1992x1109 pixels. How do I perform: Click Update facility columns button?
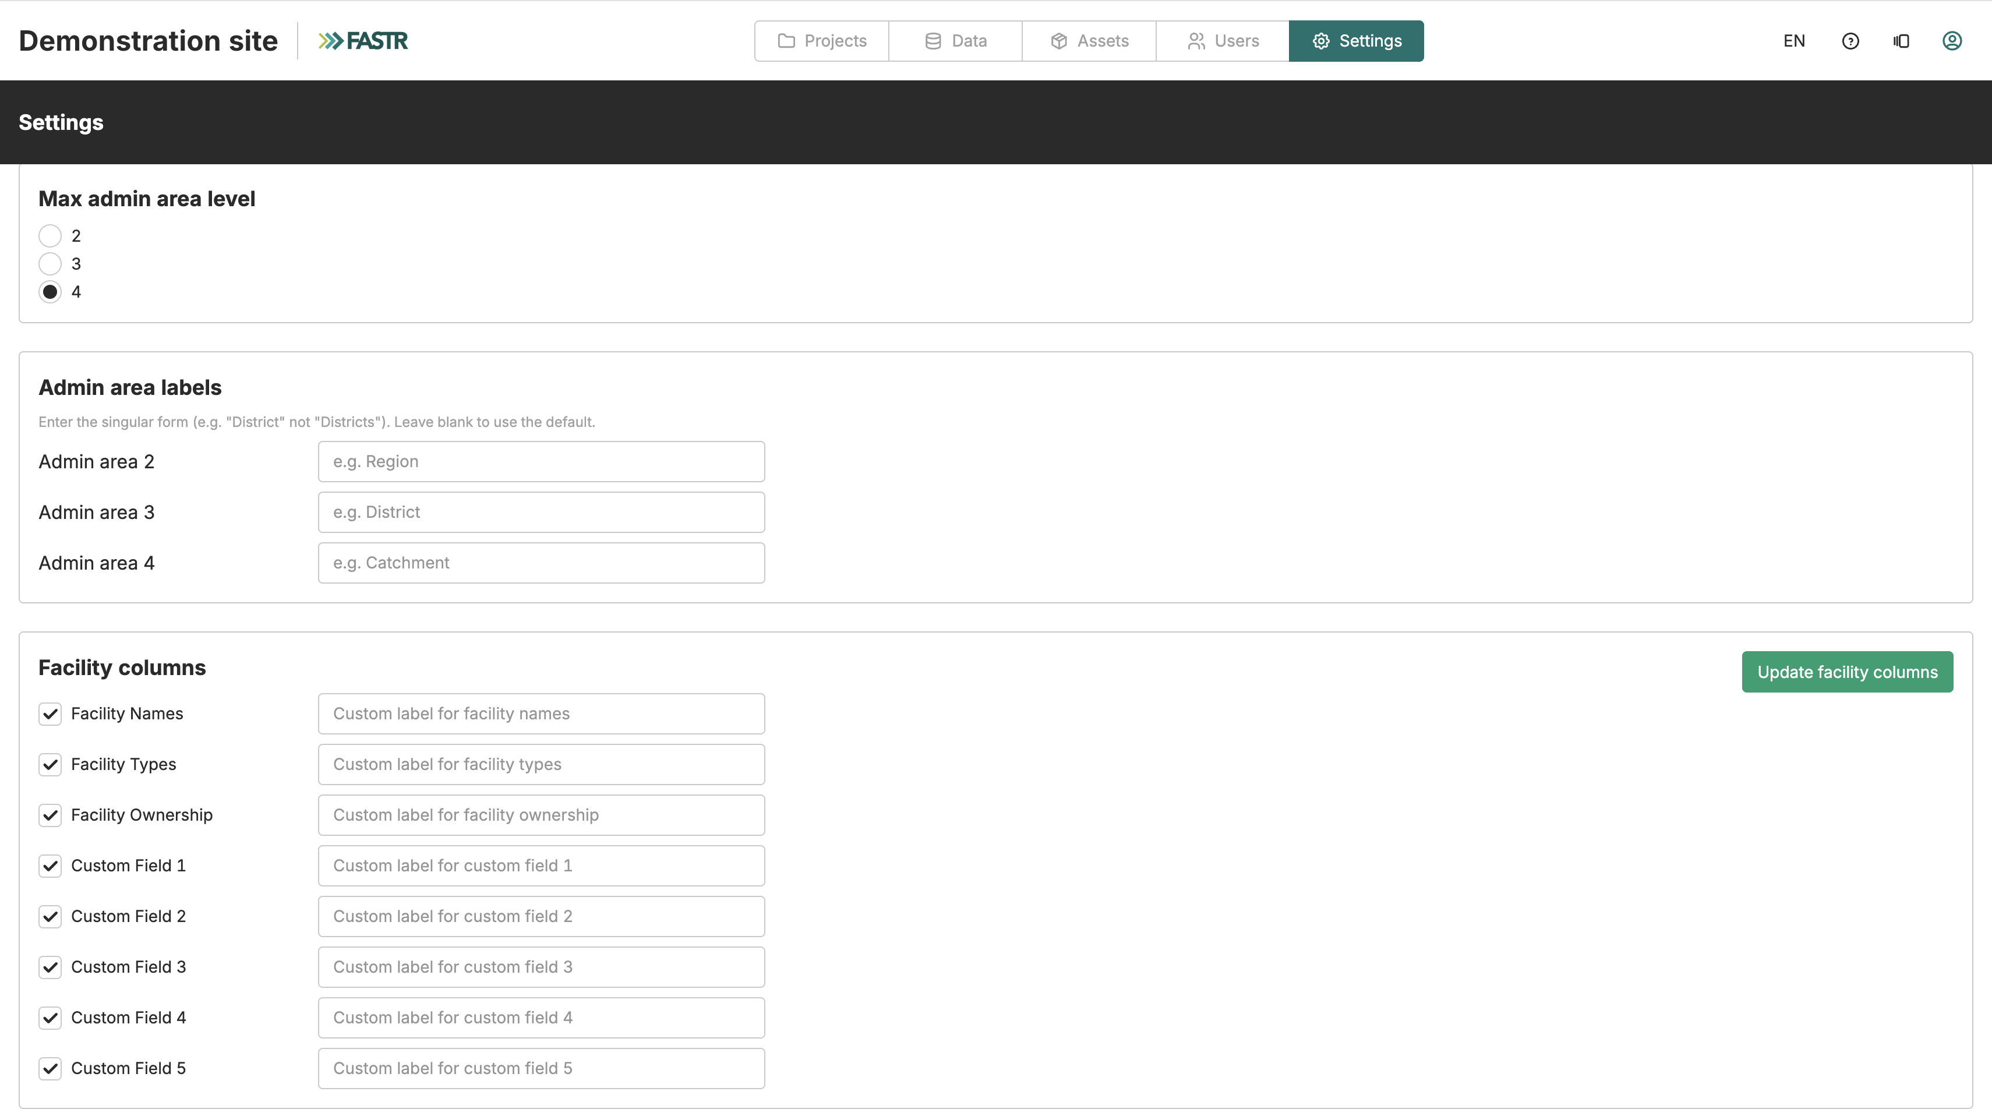pyautogui.click(x=1848, y=672)
